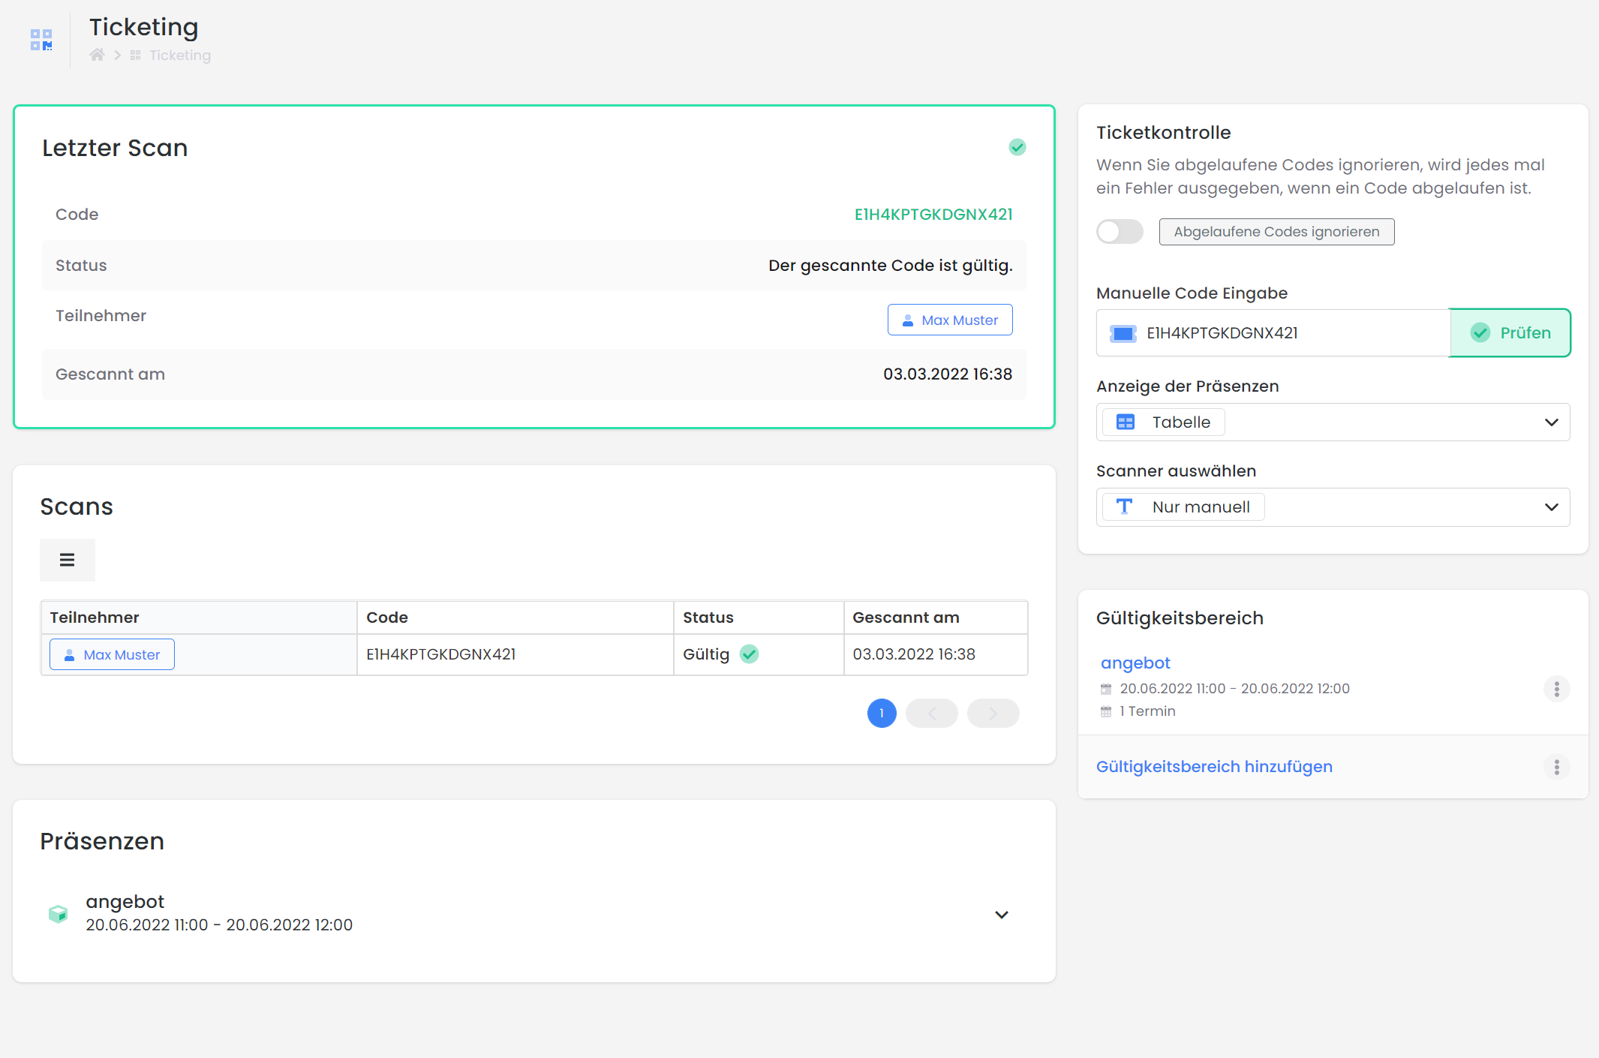
Task: Click ticket icon in manual code field
Action: (1123, 333)
